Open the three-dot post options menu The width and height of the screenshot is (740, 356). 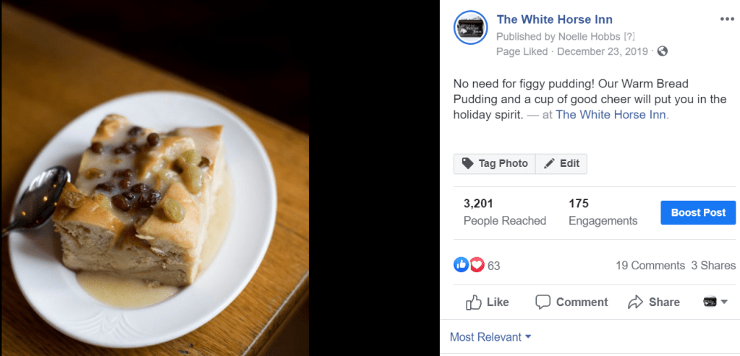click(727, 19)
